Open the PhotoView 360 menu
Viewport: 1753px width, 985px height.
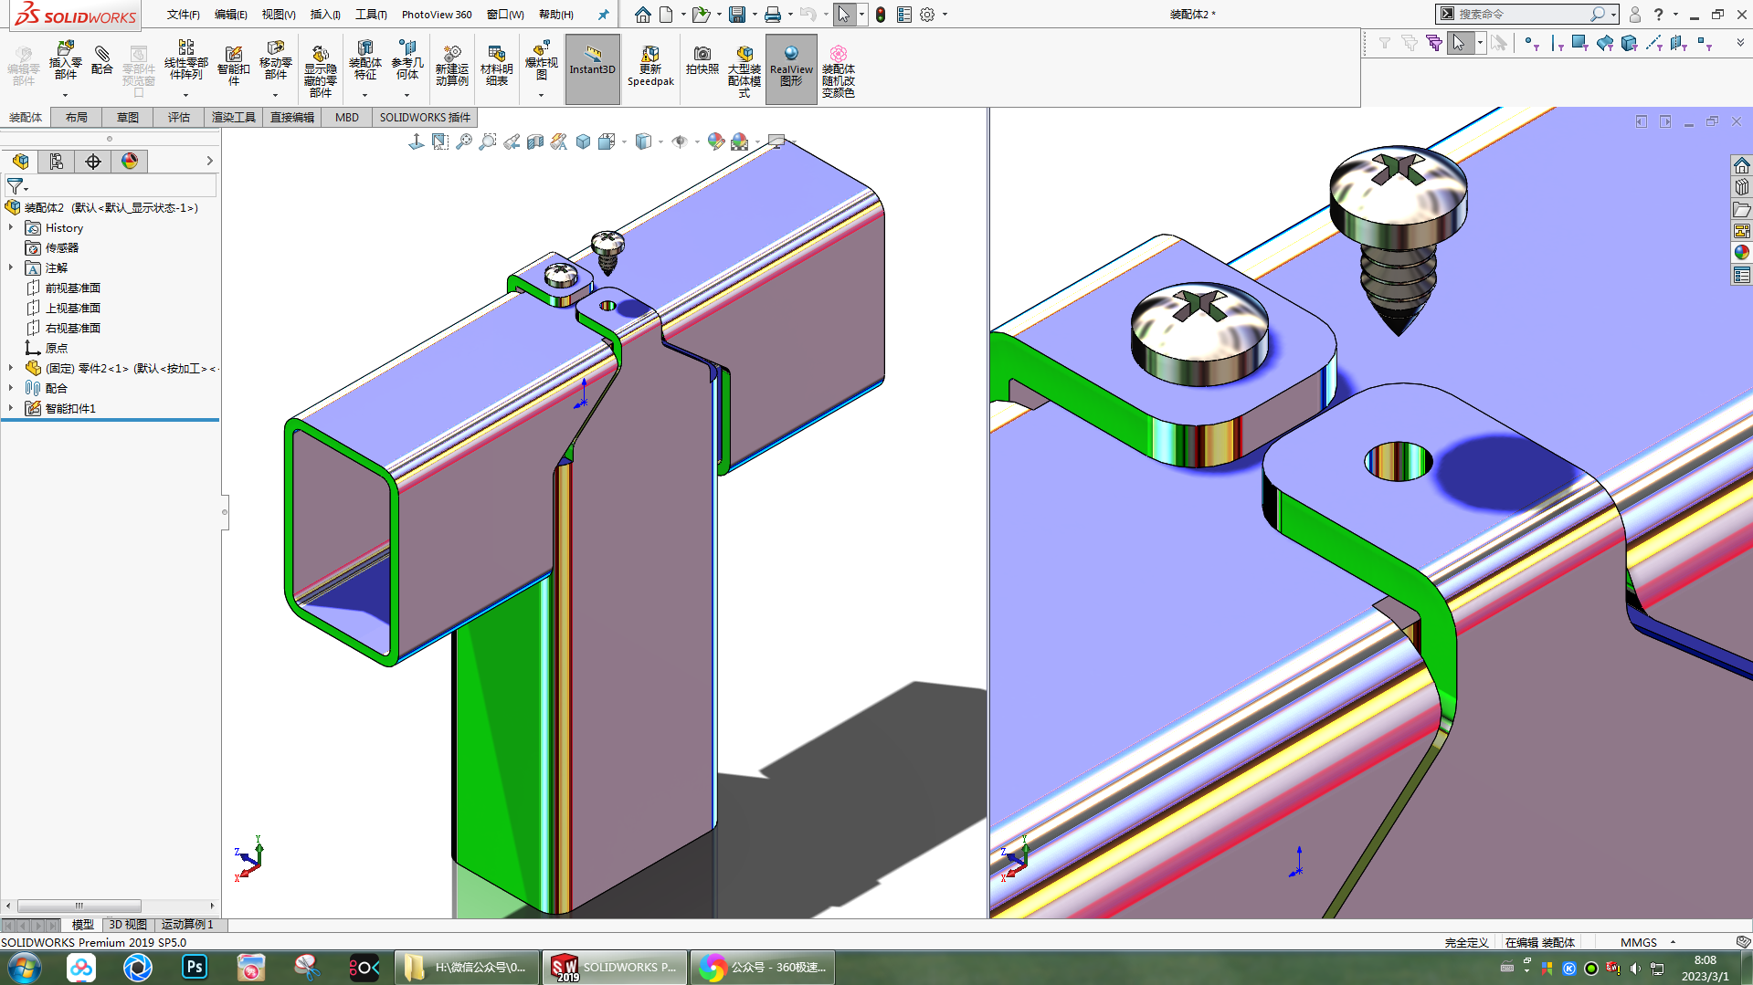pos(437,15)
